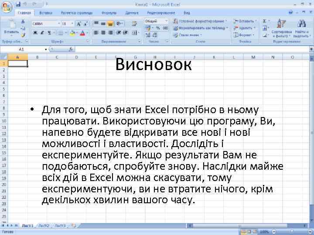Viewport: 314px width, 235px height.
Task: Switch to the Вставка ribbon tab
Action: point(46,13)
